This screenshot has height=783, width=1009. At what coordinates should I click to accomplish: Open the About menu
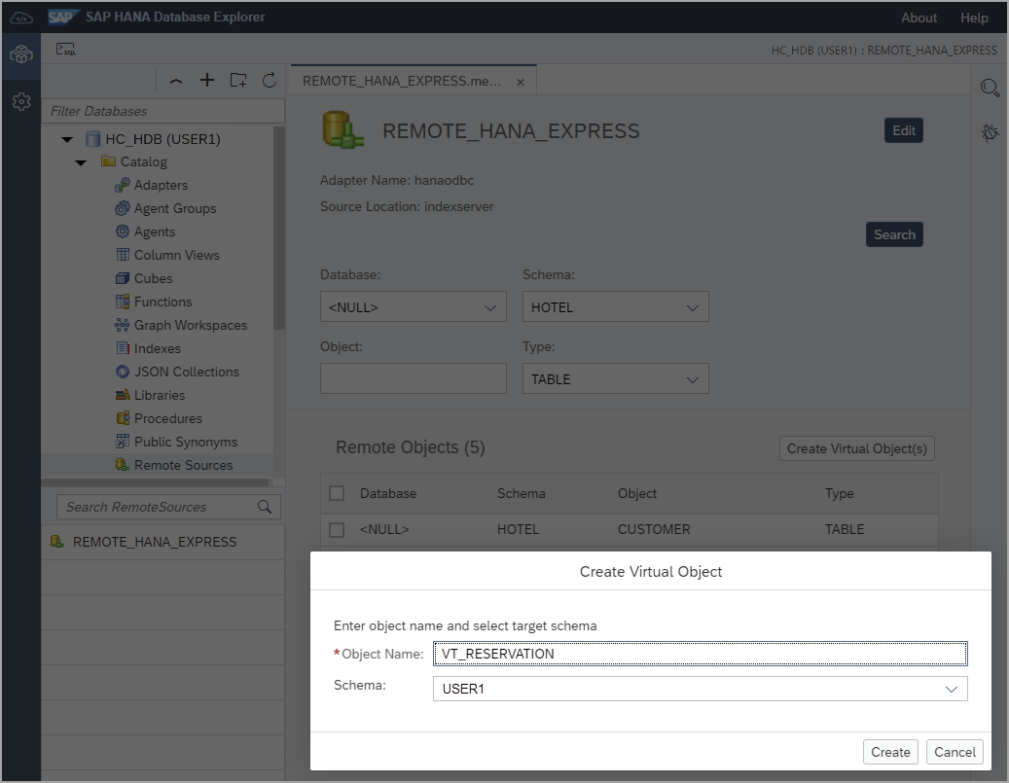919,18
